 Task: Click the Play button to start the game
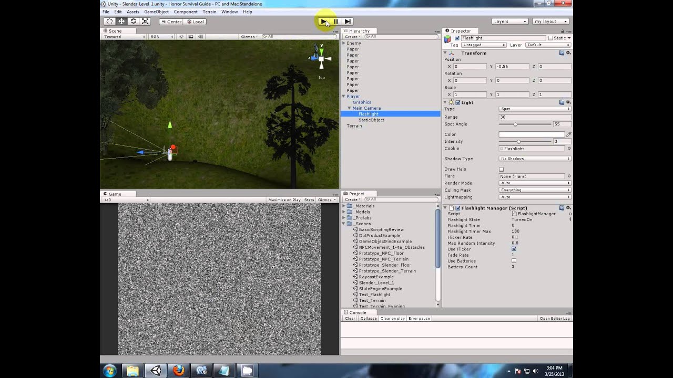[x=323, y=22]
